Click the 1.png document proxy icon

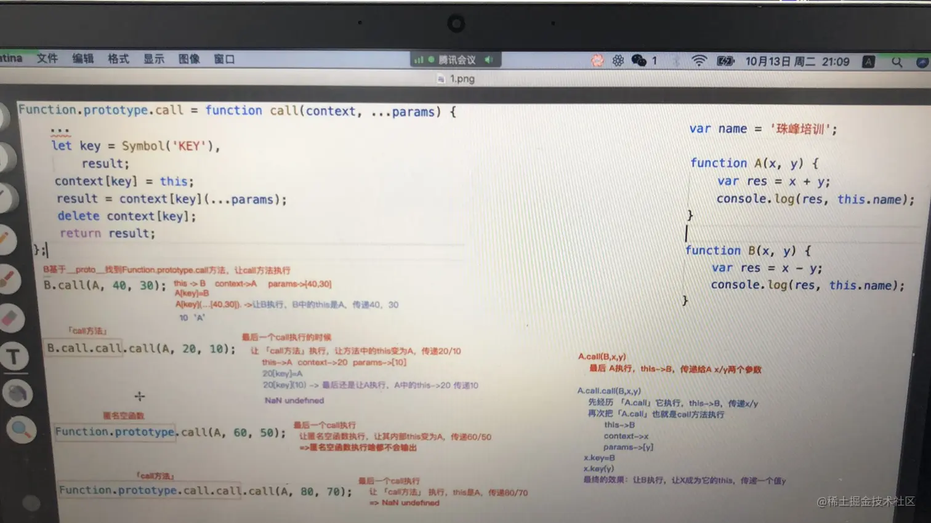pos(441,79)
